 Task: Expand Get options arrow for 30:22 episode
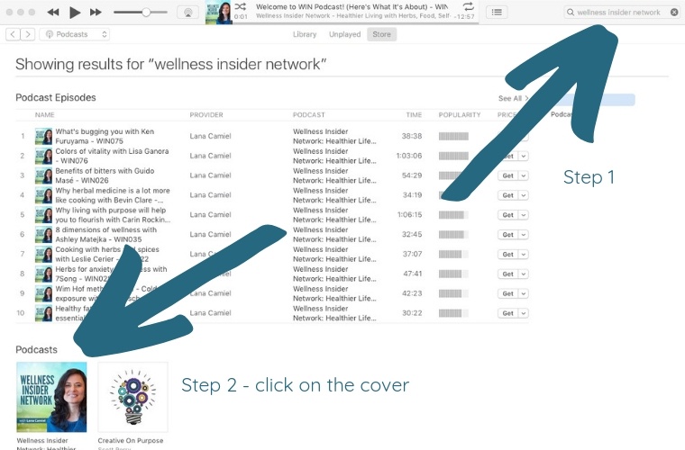pyautogui.click(x=524, y=312)
